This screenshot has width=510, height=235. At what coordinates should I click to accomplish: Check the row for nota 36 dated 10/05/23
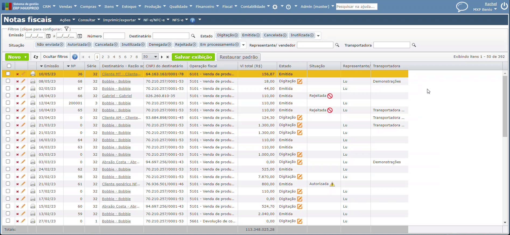8,74
